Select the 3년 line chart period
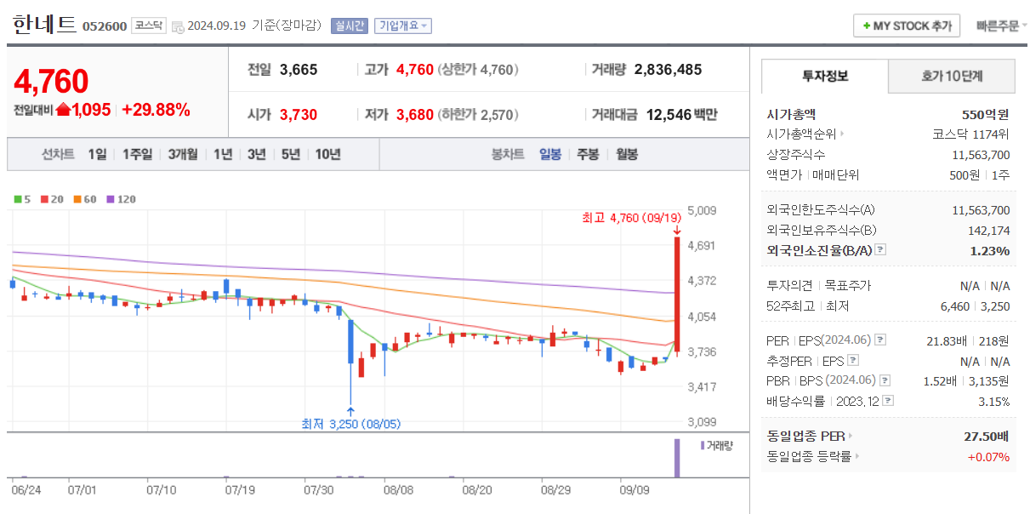1030x514 pixels. coord(257,154)
